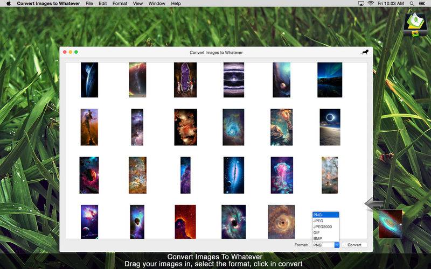Open the Help menu

tap(176, 4)
